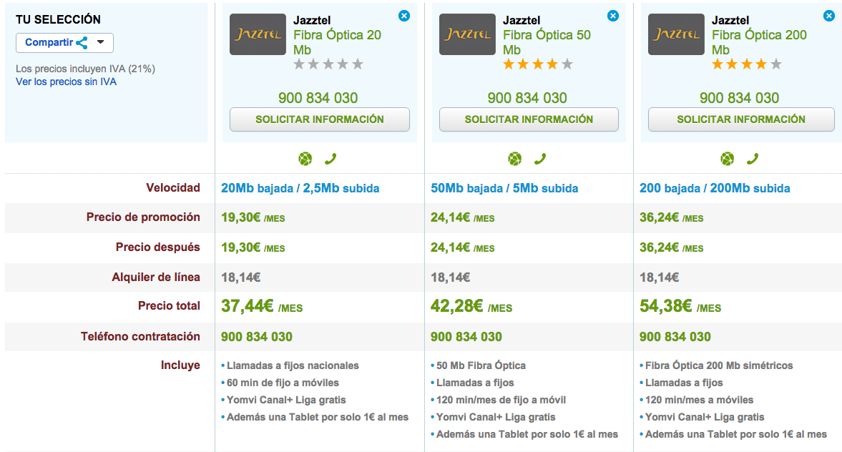Remove Fibra Óptica 20 Mb plan with close icon
The width and height of the screenshot is (842, 452).
pyautogui.click(x=404, y=16)
